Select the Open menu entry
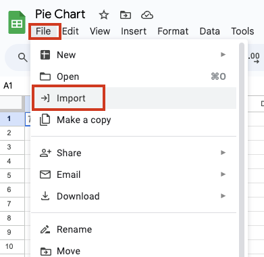This screenshot has height=257, width=264. (x=134, y=76)
